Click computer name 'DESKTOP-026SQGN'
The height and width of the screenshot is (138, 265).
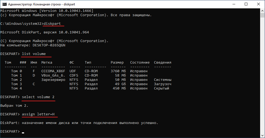pyautogui.click(x=49, y=45)
